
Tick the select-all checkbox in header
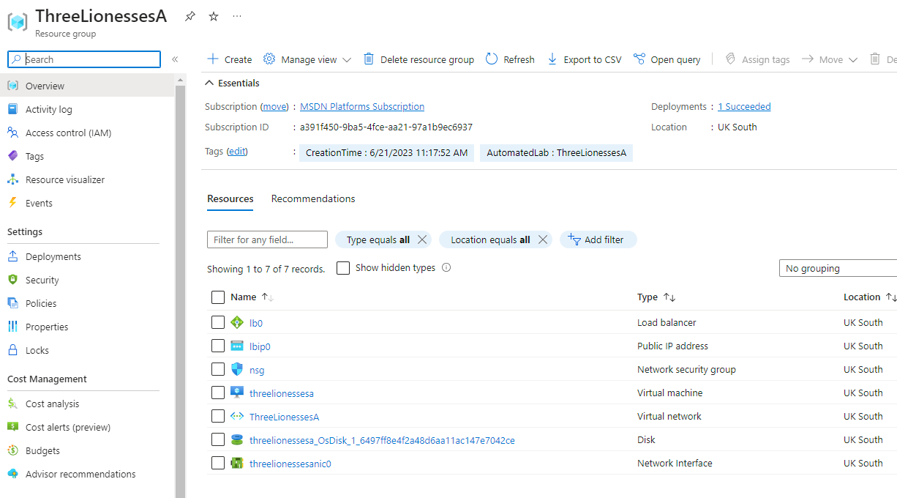point(218,297)
